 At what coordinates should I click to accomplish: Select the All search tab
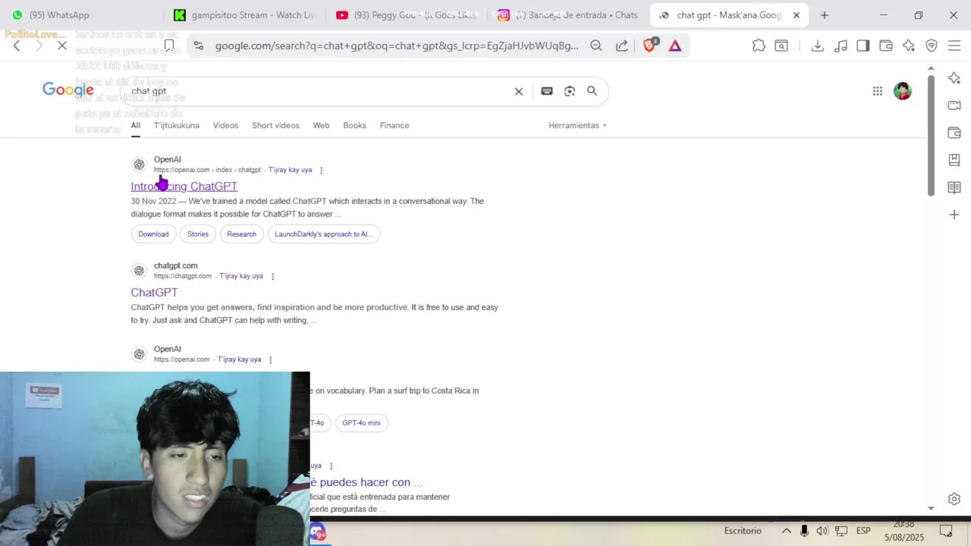pyautogui.click(x=135, y=125)
